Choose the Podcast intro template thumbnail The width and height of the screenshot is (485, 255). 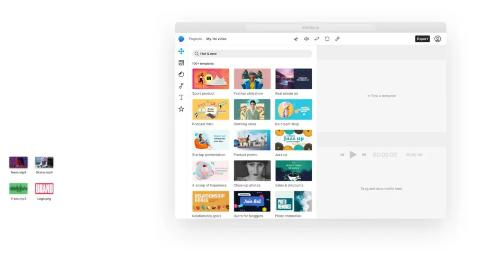(x=210, y=109)
